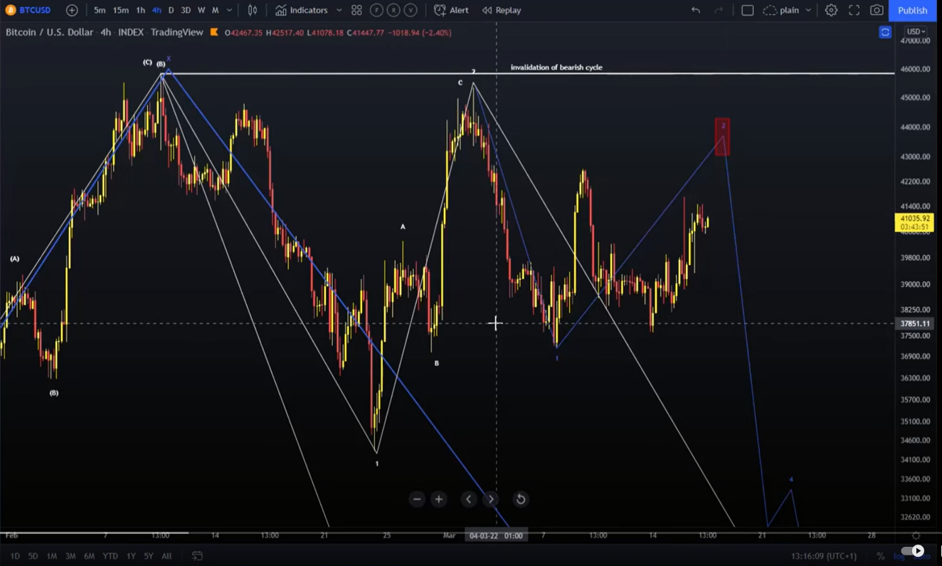Save the 'plain' chart layout
Image resolution: width=942 pixels, height=566 pixels.
[780, 10]
